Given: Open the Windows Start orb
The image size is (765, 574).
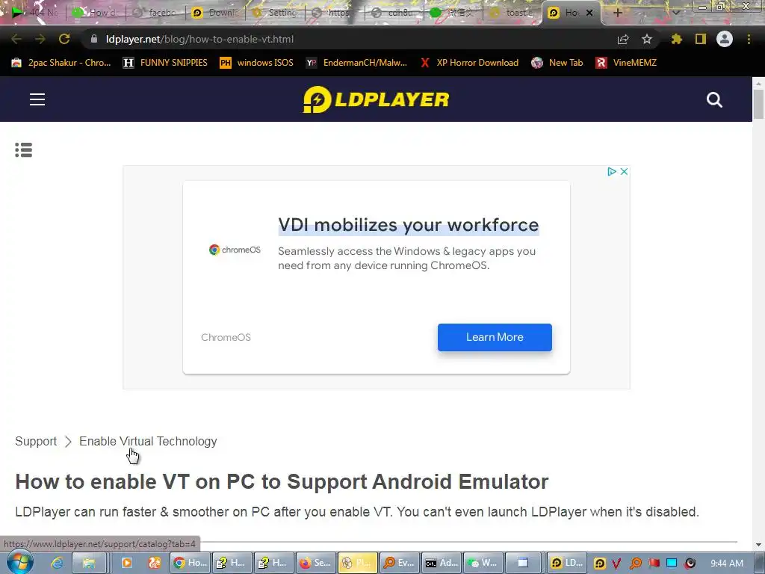Looking at the screenshot, I should (x=19, y=562).
